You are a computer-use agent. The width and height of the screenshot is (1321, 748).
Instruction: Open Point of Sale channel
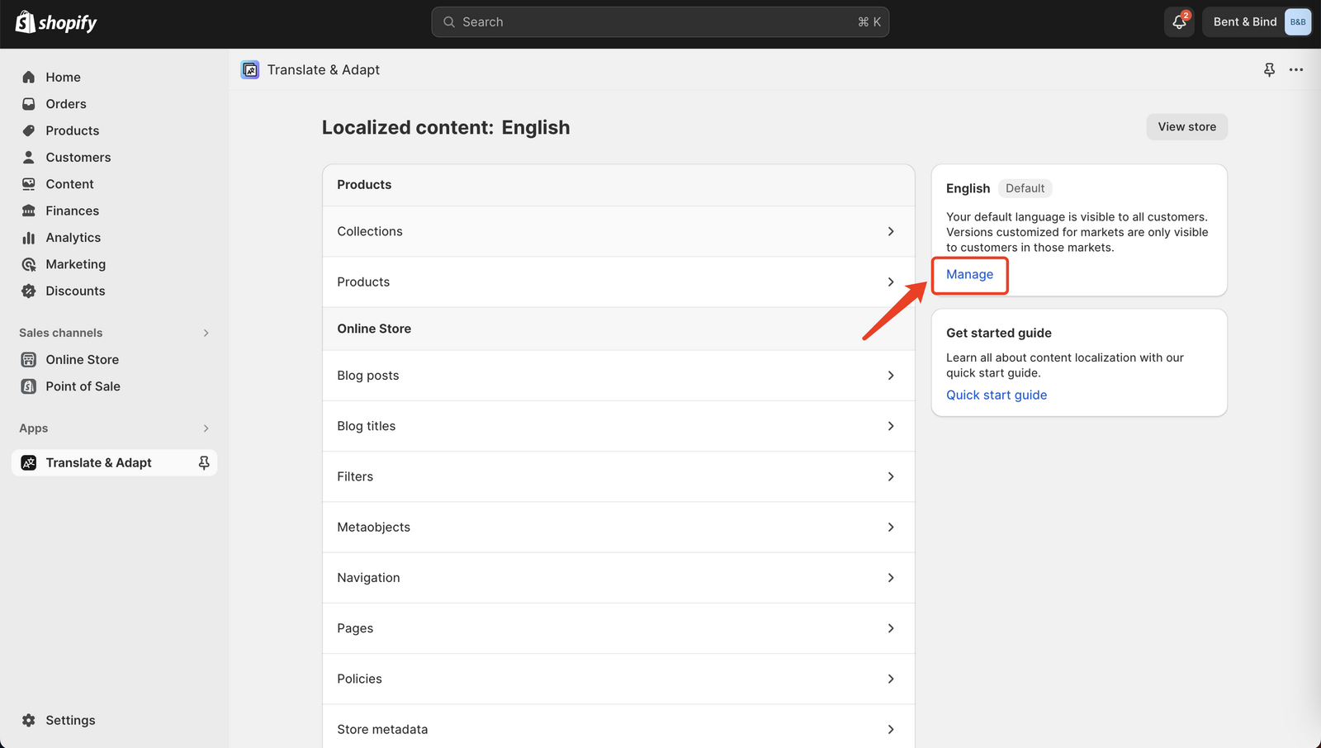(x=83, y=386)
